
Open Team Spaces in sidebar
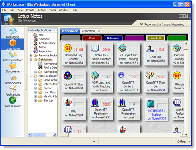pyautogui.click(x=13, y=79)
